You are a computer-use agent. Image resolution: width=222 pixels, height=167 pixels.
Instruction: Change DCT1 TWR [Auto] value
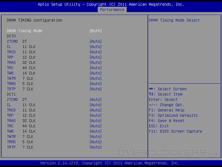[95, 131]
